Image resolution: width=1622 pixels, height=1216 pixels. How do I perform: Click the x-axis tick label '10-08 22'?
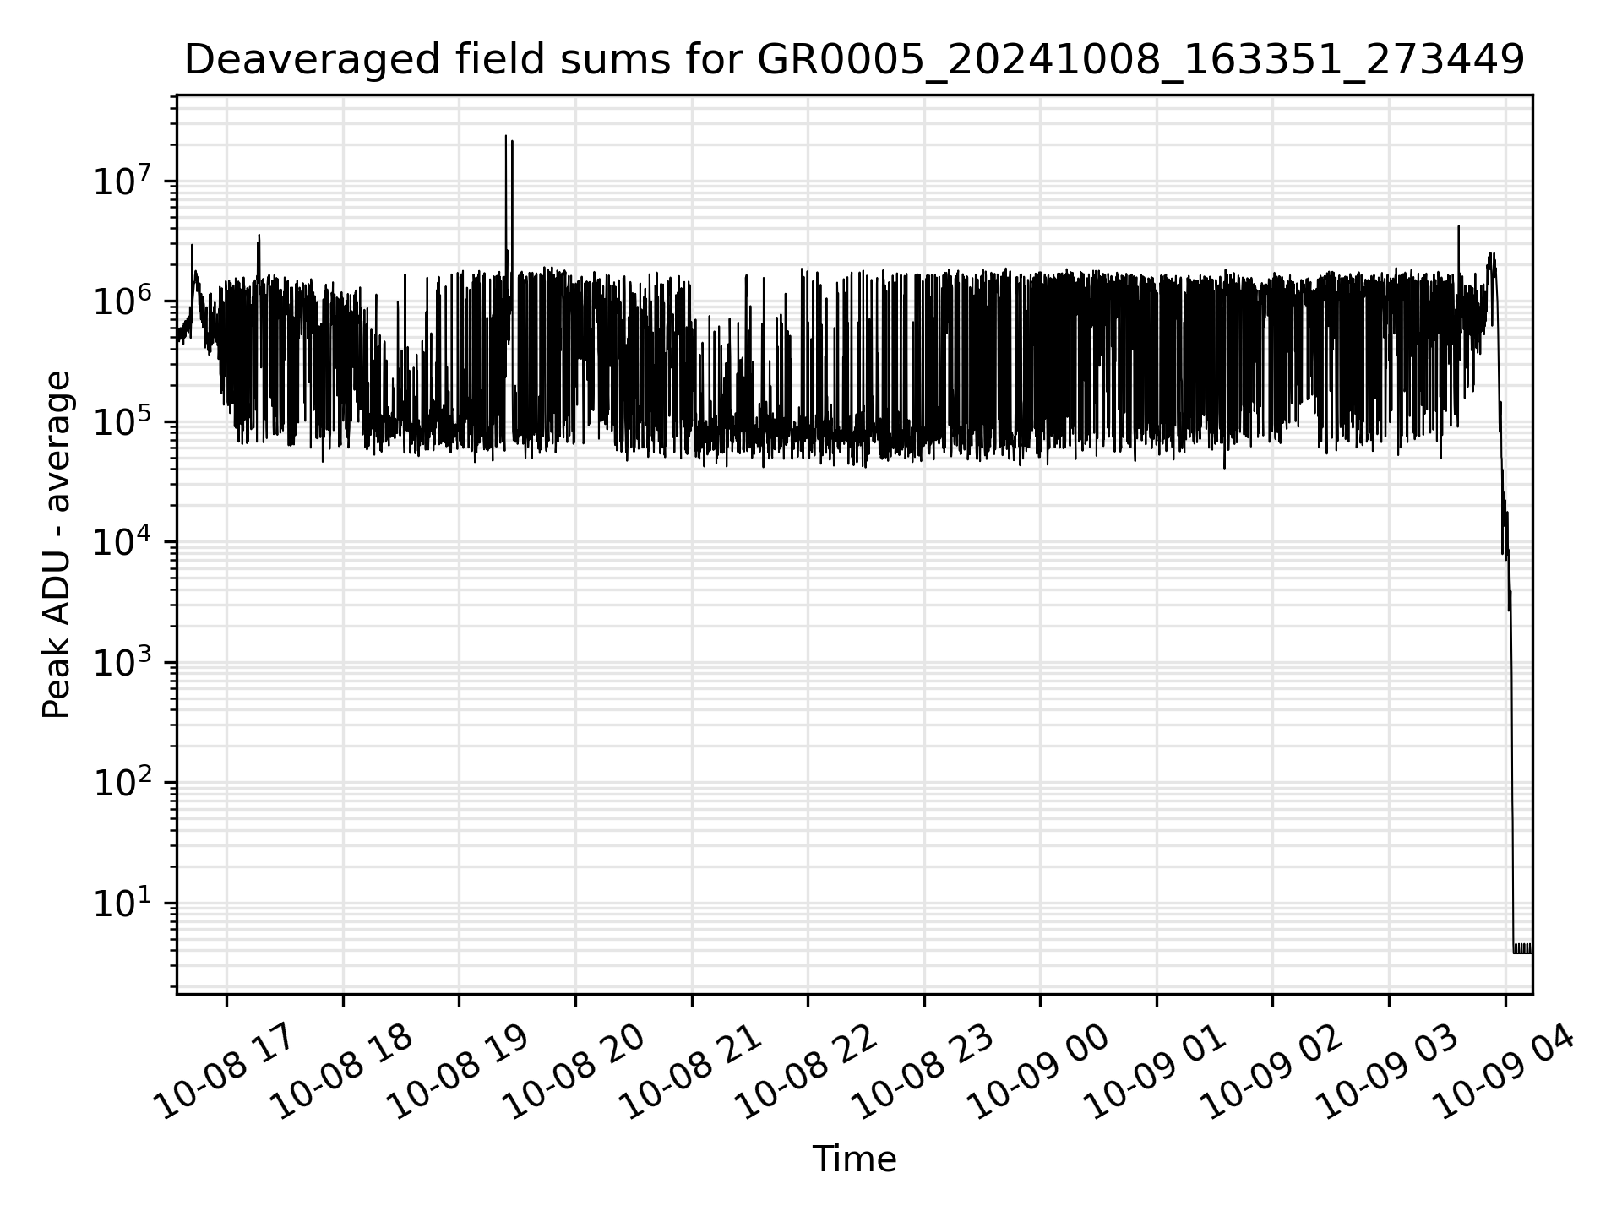(808, 1070)
